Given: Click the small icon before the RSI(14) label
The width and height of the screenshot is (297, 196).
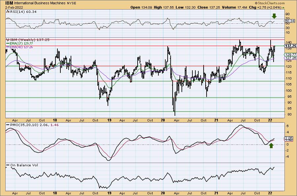Looking at the screenshot, I should [x=8, y=12].
